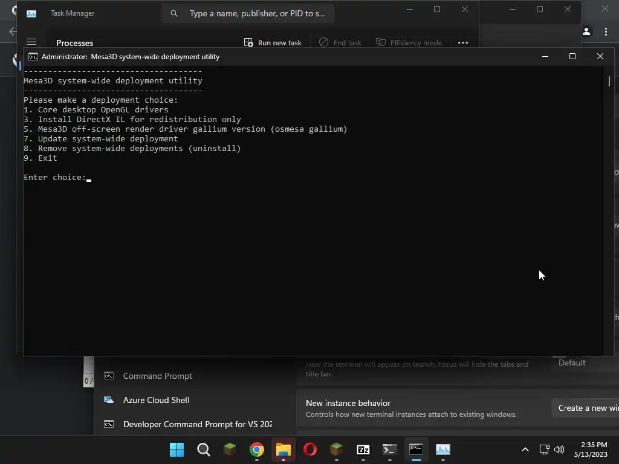Click the Processes heading in Task Manager
This screenshot has height=464, width=619.
pyautogui.click(x=74, y=43)
